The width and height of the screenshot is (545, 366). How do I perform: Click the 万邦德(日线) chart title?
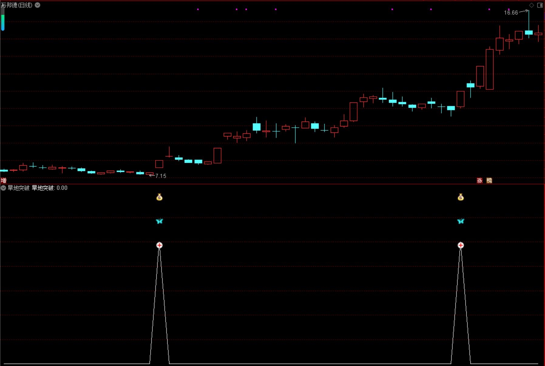pos(17,5)
